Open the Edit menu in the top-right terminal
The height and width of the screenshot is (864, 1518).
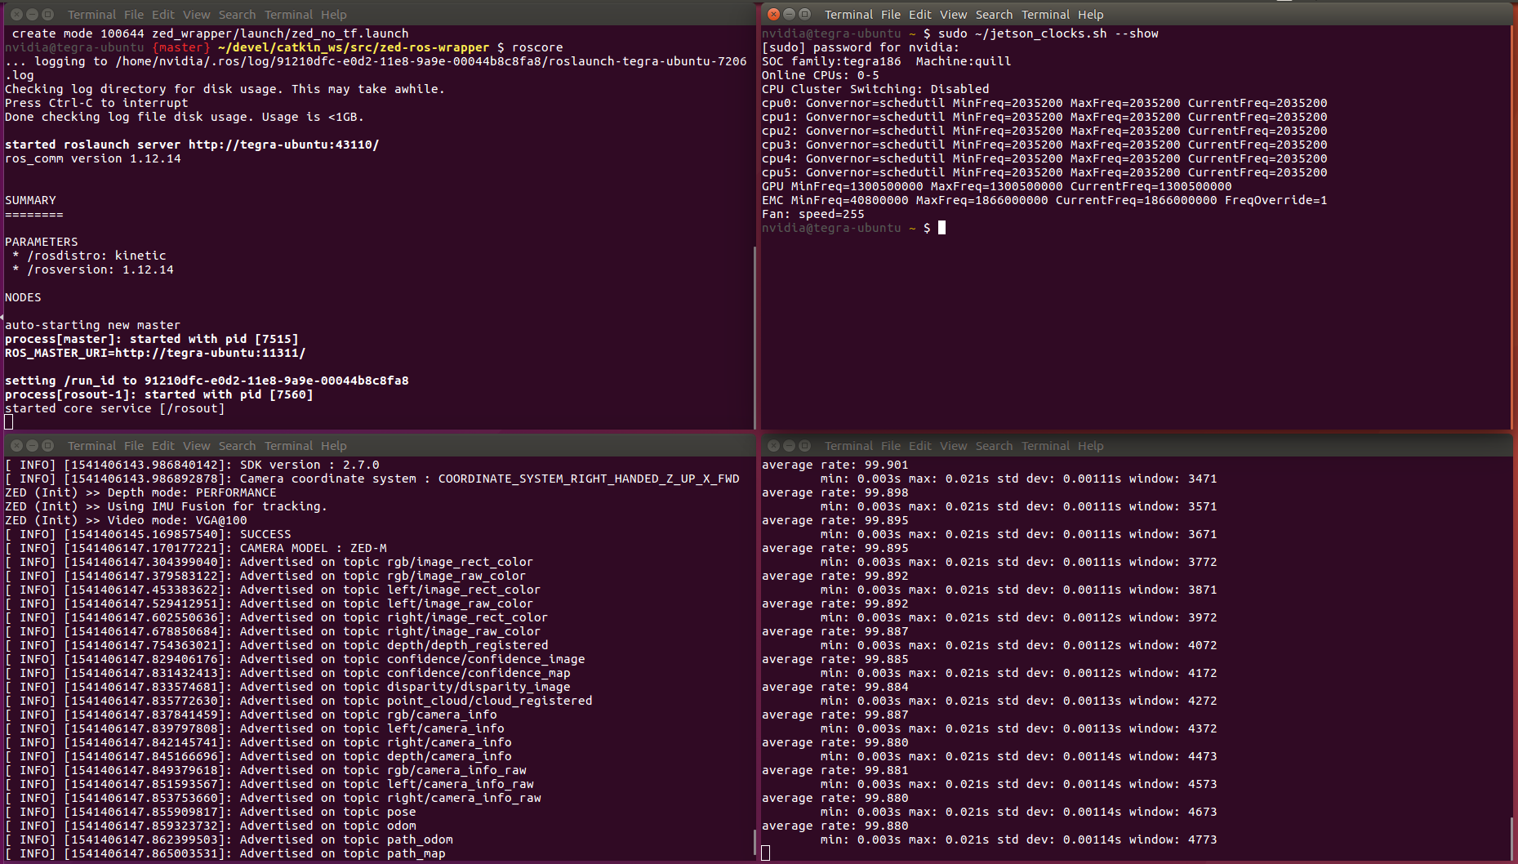(919, 14)
